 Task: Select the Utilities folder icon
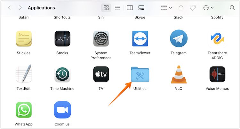(x=140, y=74)
